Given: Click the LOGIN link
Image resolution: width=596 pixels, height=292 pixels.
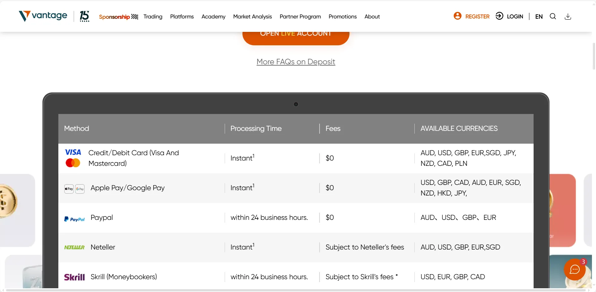Looking at the screenshot, I should pos(515,17).
